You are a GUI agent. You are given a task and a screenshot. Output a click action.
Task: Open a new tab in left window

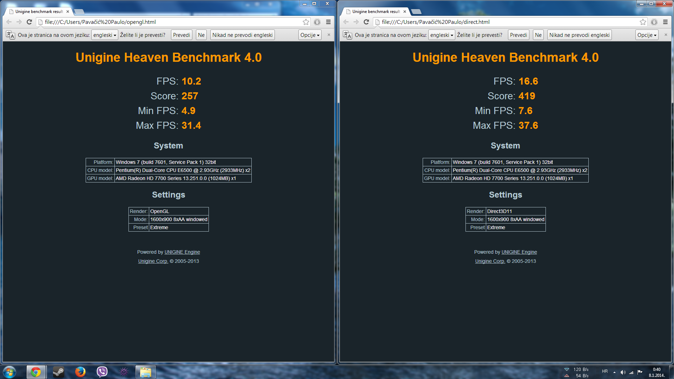[x=79, y=12]
